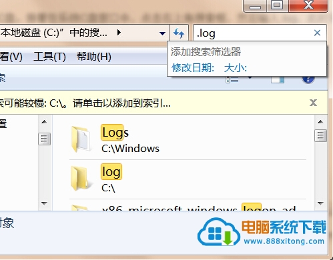Viewport: 333px width, 260px height.
Task: Add the 修改日期 search filter
Action: click(193, 67)
